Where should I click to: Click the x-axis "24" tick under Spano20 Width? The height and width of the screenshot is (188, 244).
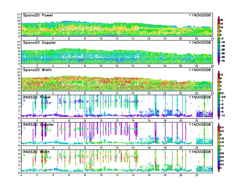click(x=212, y=93)
